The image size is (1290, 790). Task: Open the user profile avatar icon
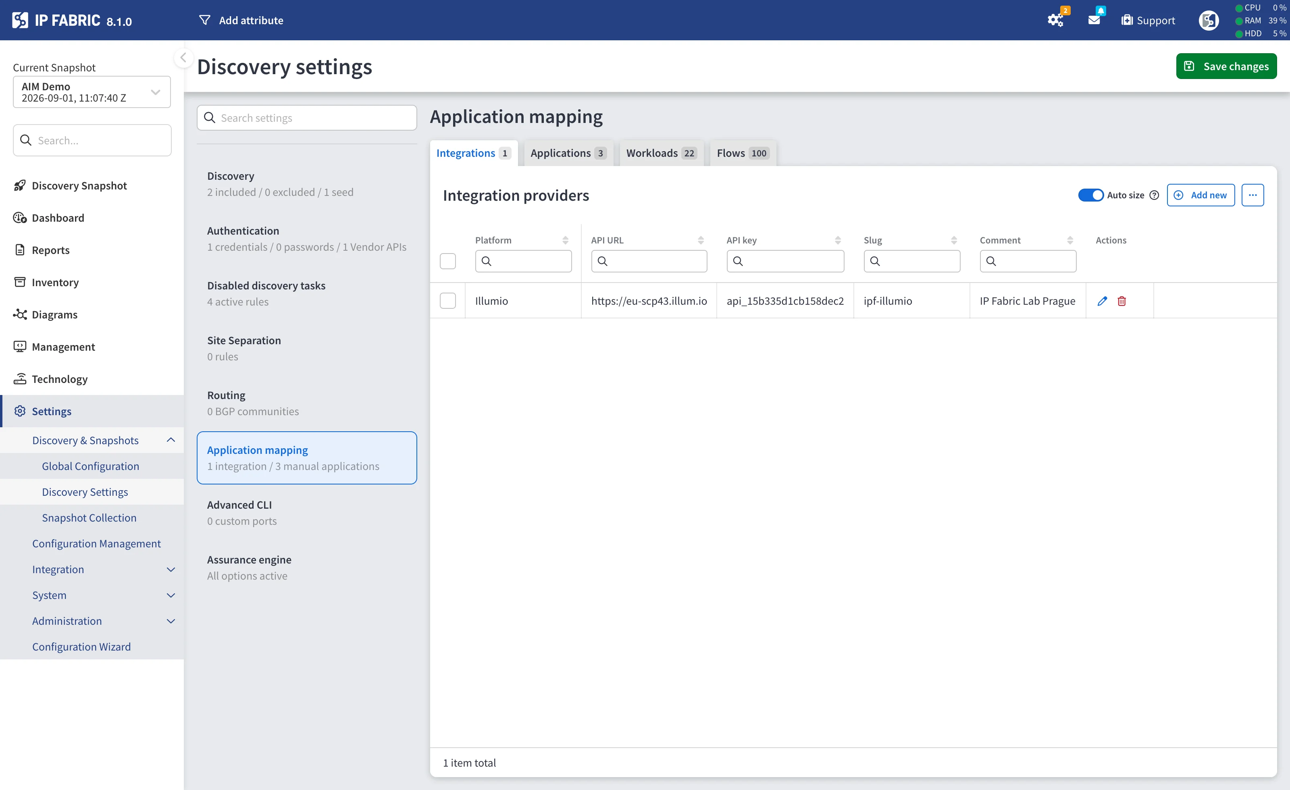pos(1208,21)
